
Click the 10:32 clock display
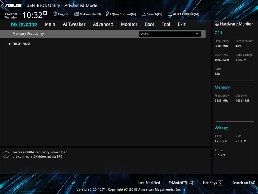tap(32, 15)
